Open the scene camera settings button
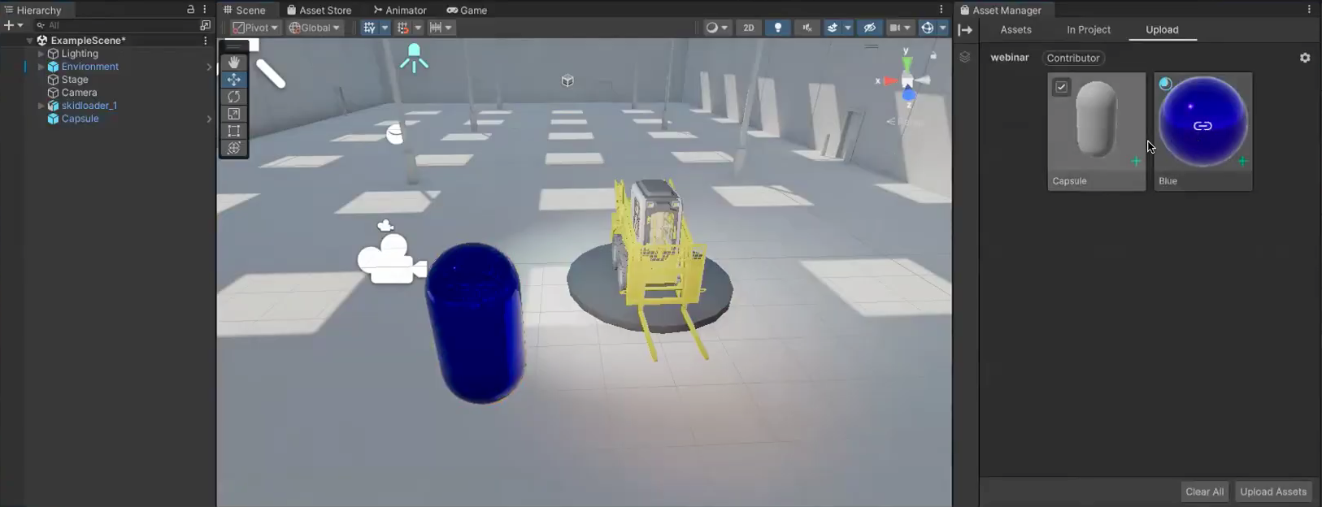The height and width of the screenshot is (507, 1322). 899,28
